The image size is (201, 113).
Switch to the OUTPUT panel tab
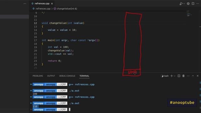point(51,76)
